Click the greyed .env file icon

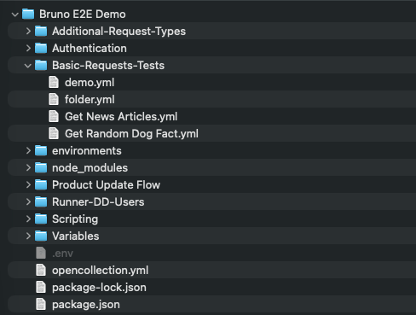tap(41, 253)
